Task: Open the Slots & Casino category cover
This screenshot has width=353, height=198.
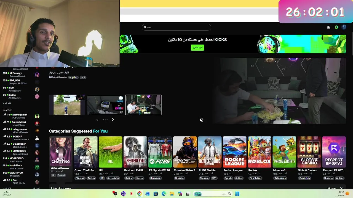Action: [309, 152]
